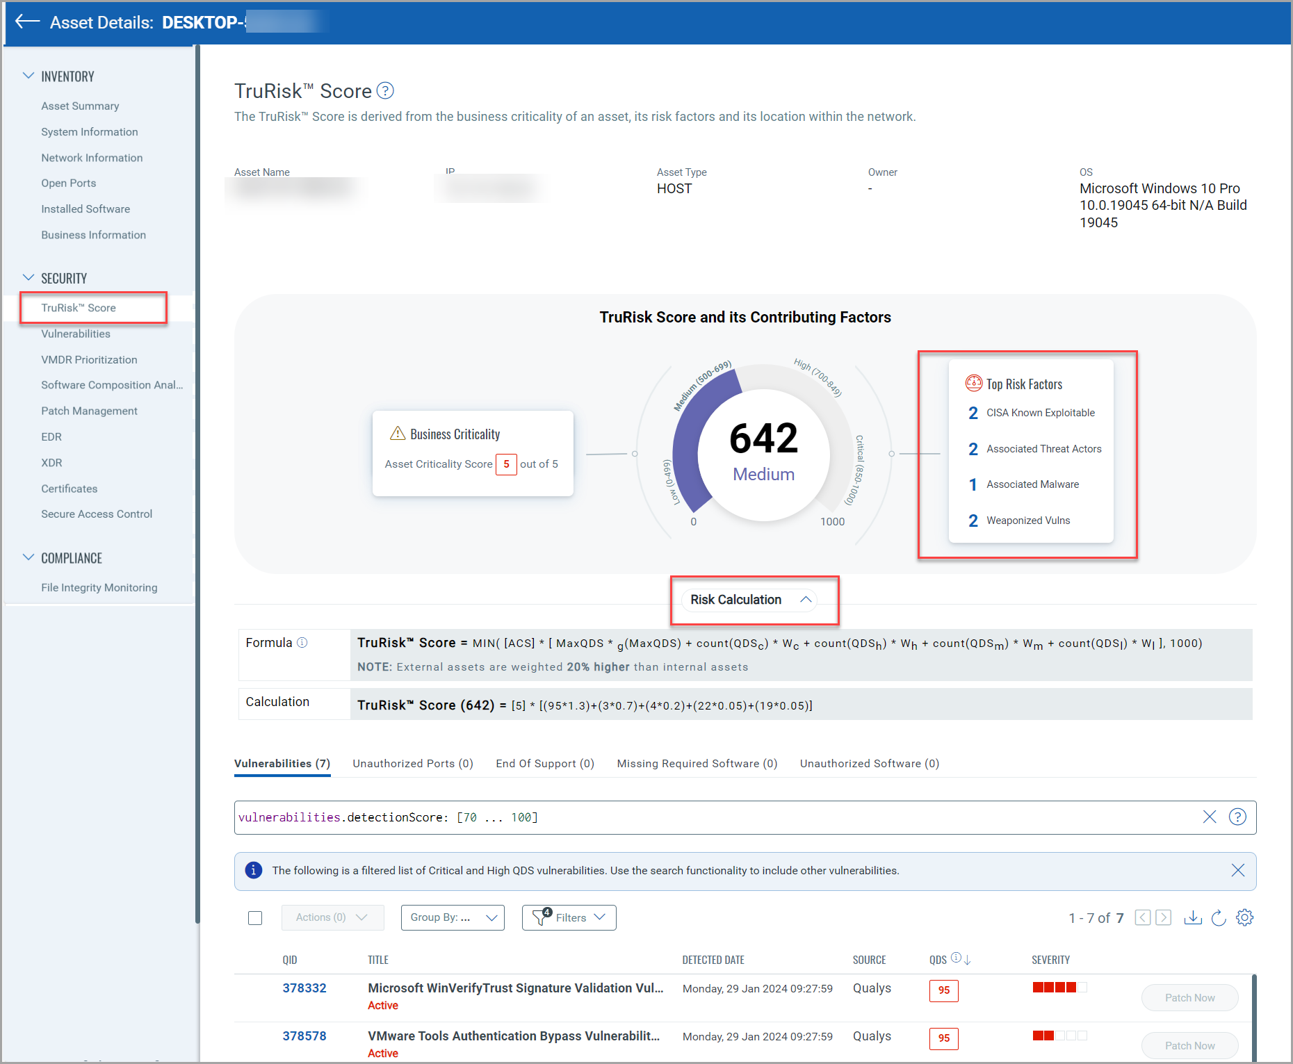Click severity bar for QID 378578
1293x1064 pixels.
coord(1059,1036)
